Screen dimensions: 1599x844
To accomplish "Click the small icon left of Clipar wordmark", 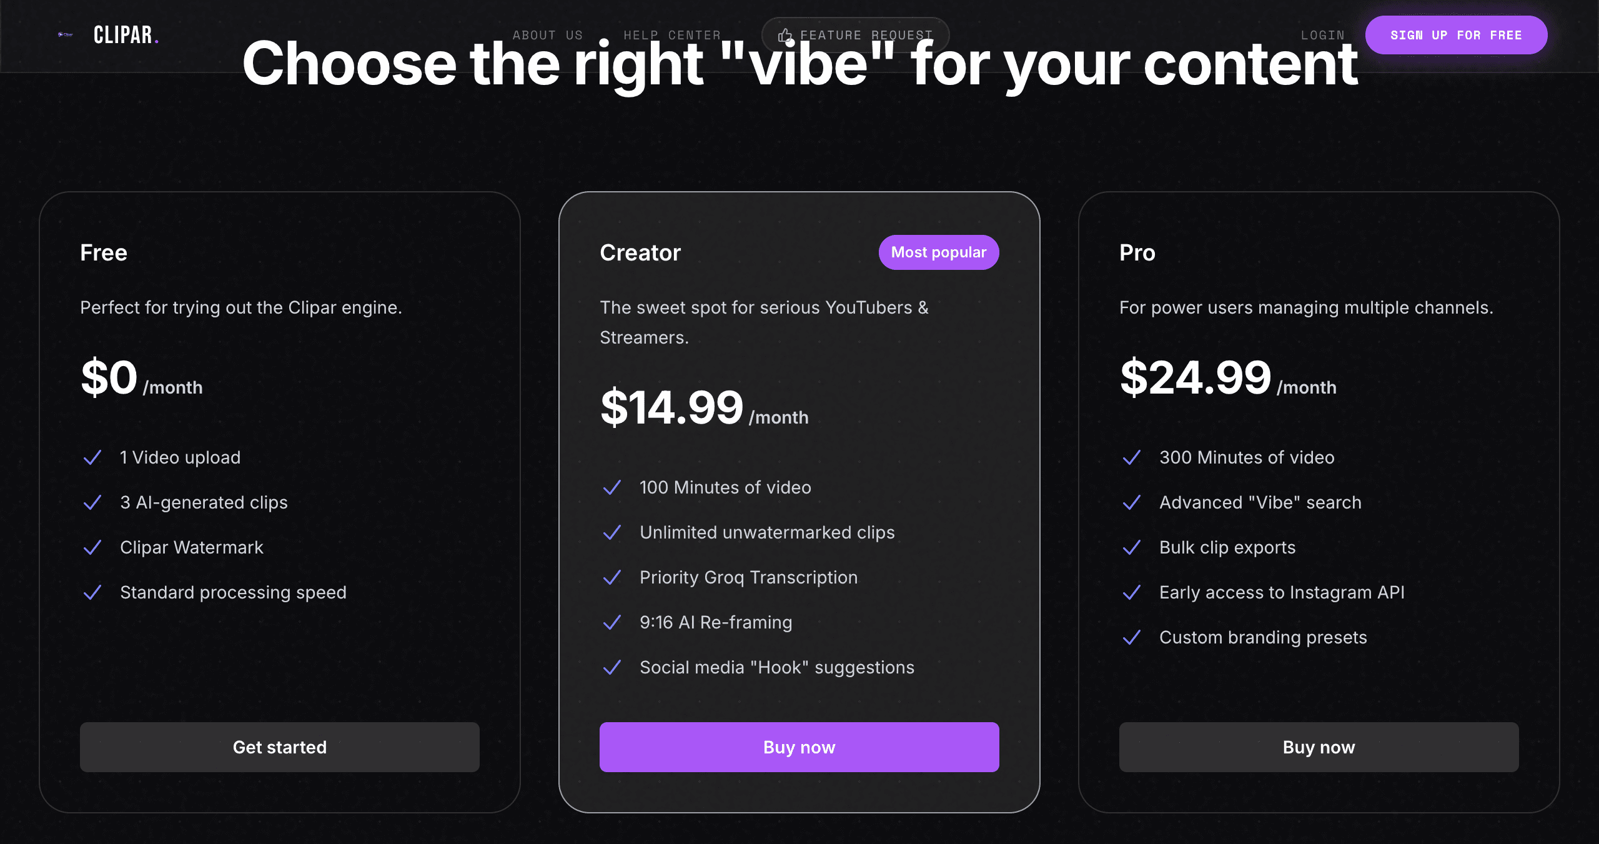I will click(x=66, y=35).
